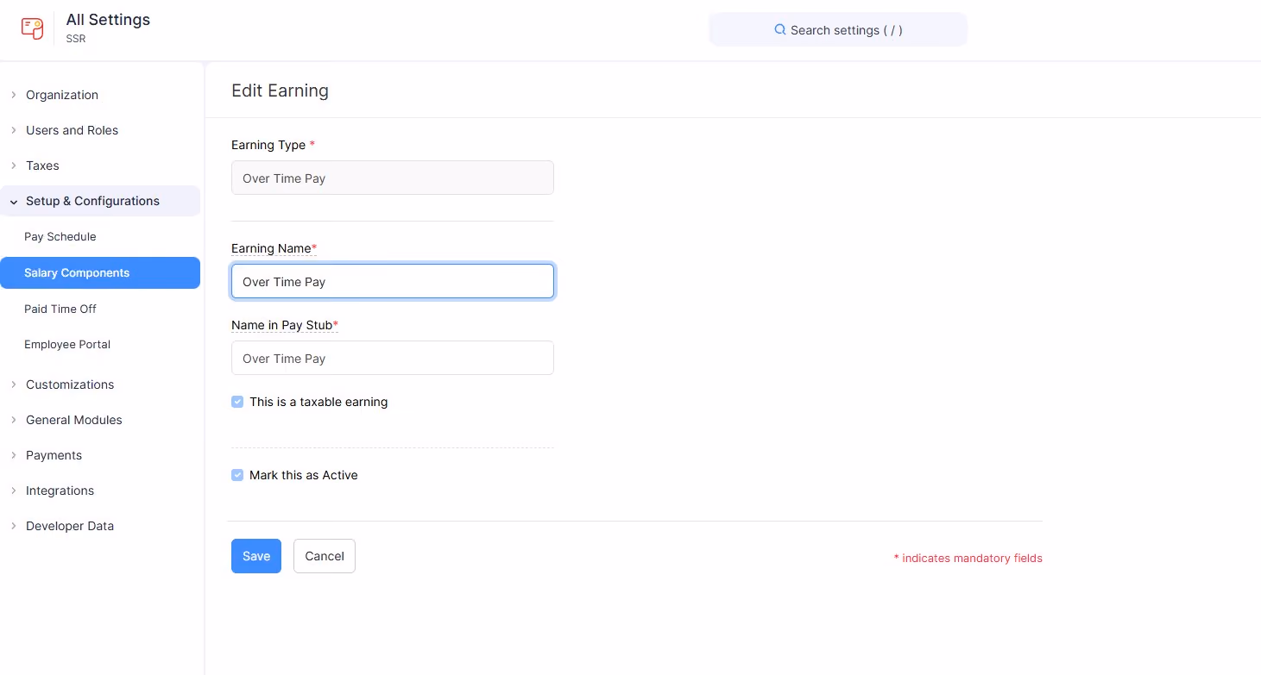
Task: Expand the Customizations chevron arrow
Action: tap(14, 384)
